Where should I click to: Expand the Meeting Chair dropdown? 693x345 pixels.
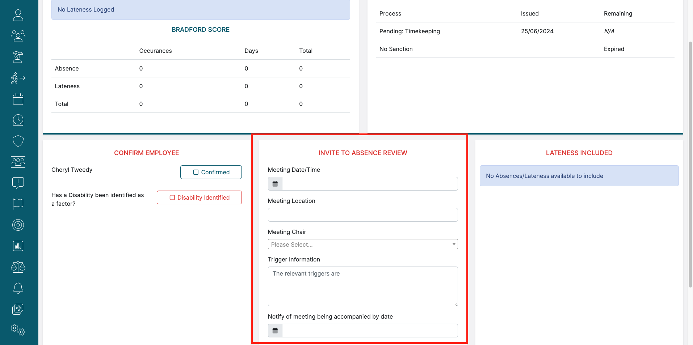pos(362,244)
